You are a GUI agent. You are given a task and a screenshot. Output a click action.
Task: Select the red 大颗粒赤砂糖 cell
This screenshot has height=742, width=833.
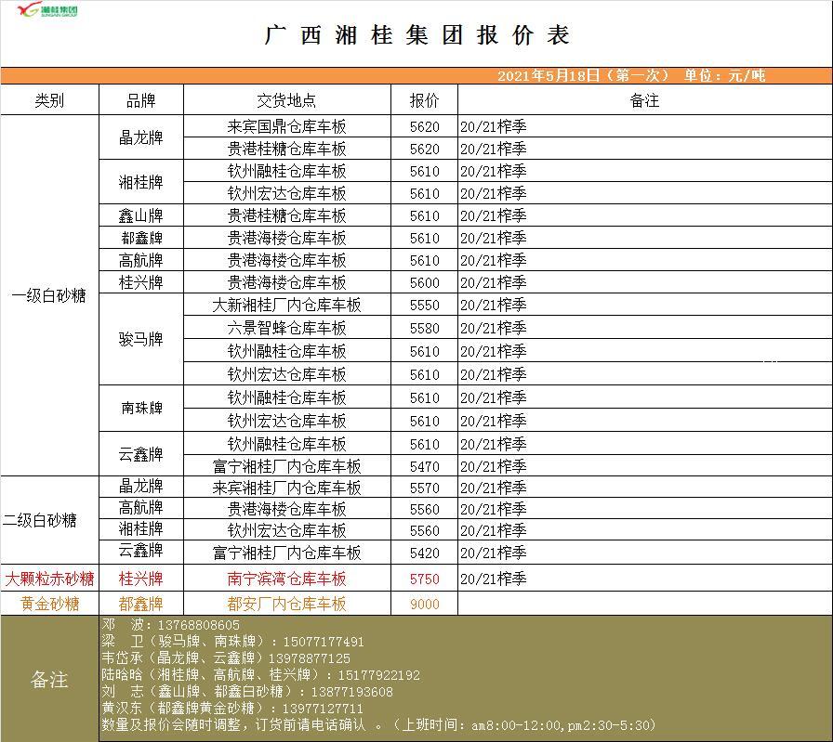(x=49, y=579)
